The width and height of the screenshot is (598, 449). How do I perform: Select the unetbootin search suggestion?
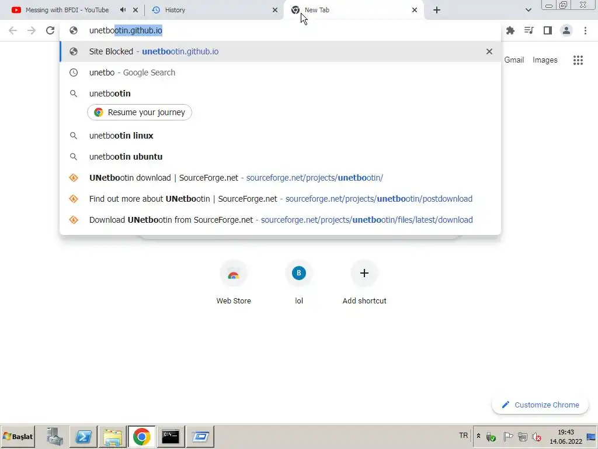click(280, 94)
